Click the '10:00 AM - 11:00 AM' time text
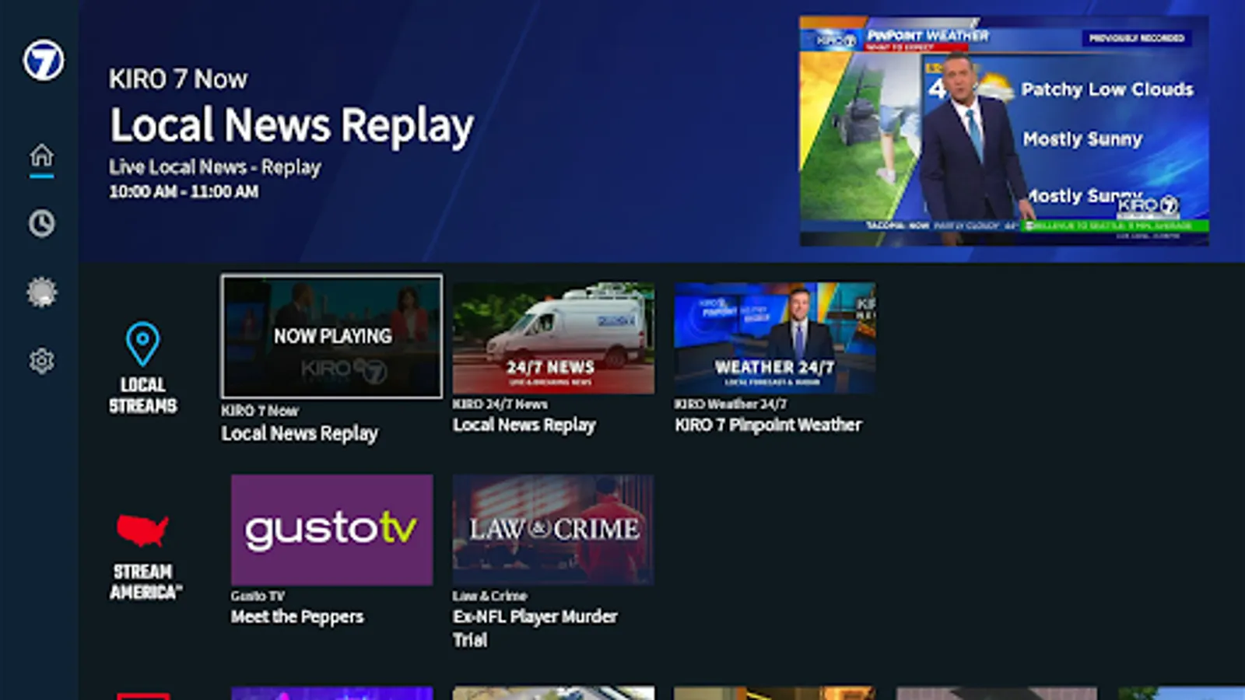The image size is (1245, 700). point(184,192)
